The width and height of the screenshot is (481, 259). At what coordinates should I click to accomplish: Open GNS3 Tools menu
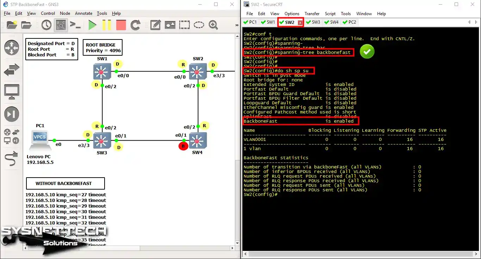point(102,13)
